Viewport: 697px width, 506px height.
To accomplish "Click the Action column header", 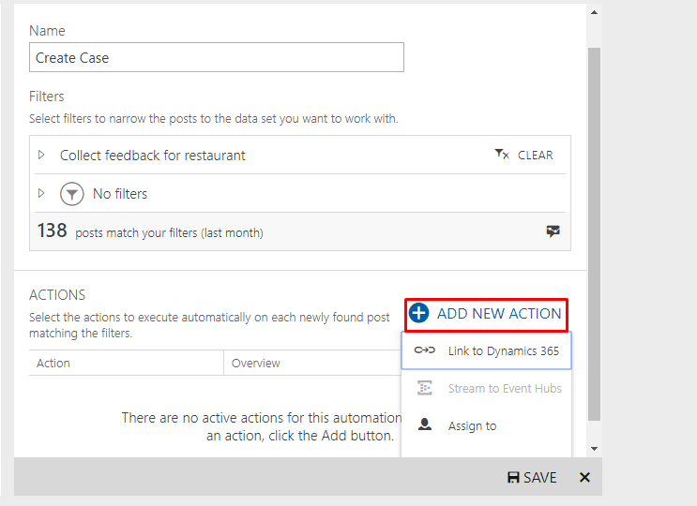I will 53,363.
